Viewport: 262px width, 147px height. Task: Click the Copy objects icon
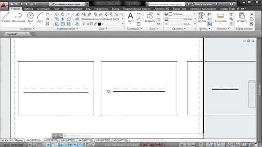[57, 19]
